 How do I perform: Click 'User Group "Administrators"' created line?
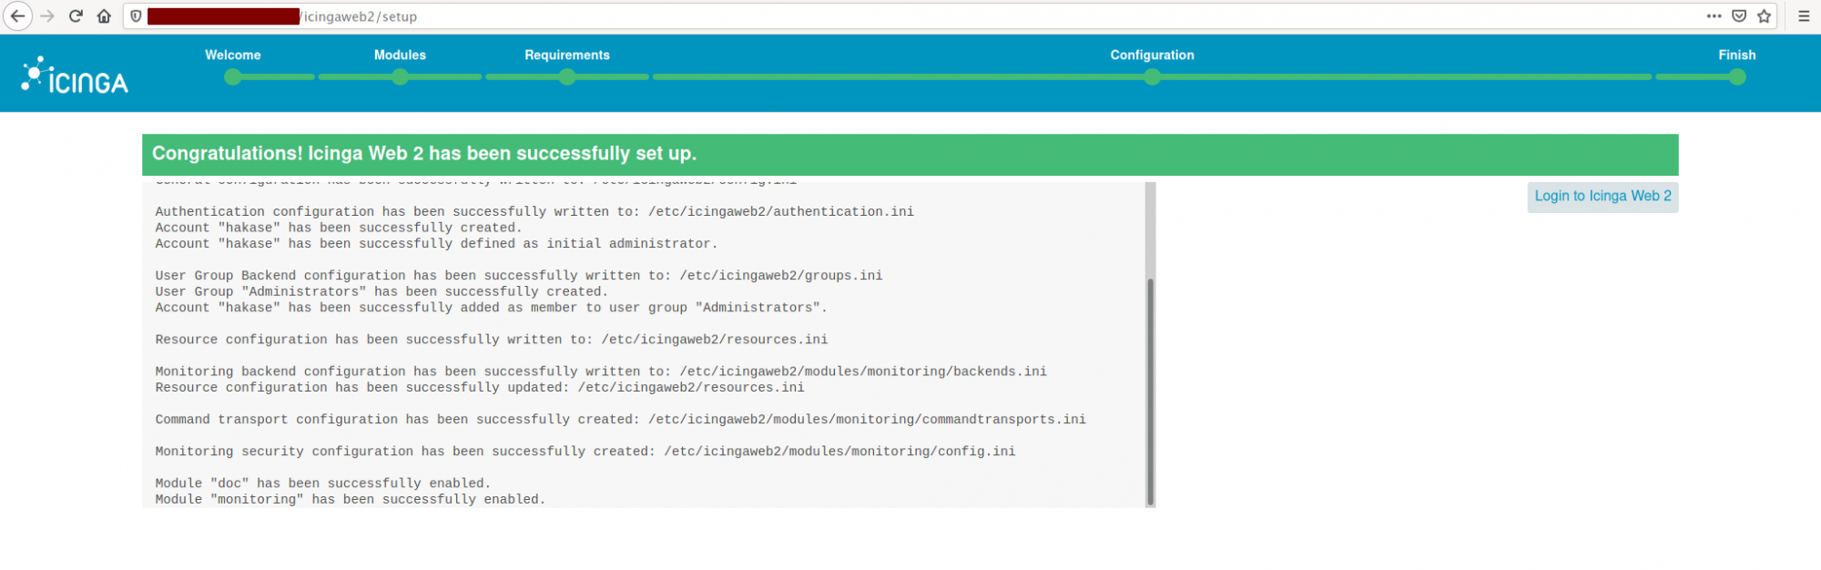coord(381,292)
